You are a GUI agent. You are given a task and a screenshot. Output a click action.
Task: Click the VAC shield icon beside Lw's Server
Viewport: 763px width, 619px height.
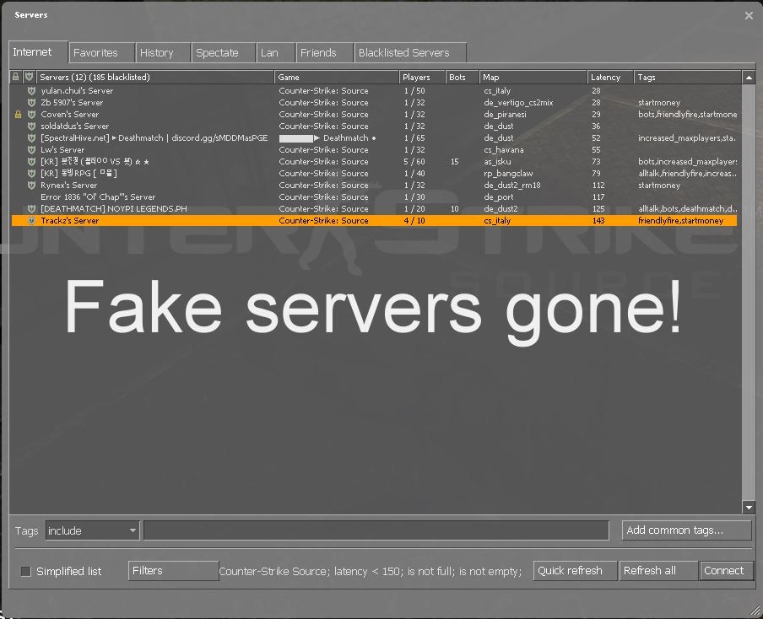[31, 150]
